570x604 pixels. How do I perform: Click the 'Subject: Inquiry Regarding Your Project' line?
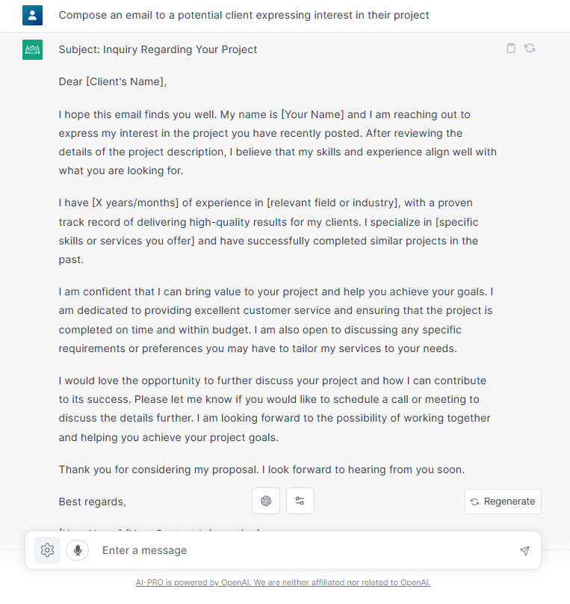click(x=158, y=49)
